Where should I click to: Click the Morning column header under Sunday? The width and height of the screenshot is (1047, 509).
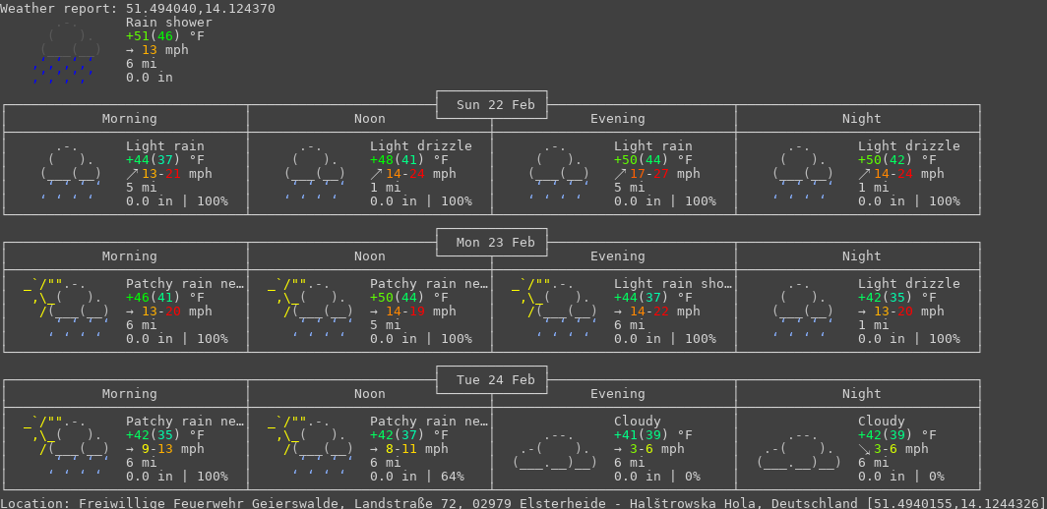tap(130, 119)
